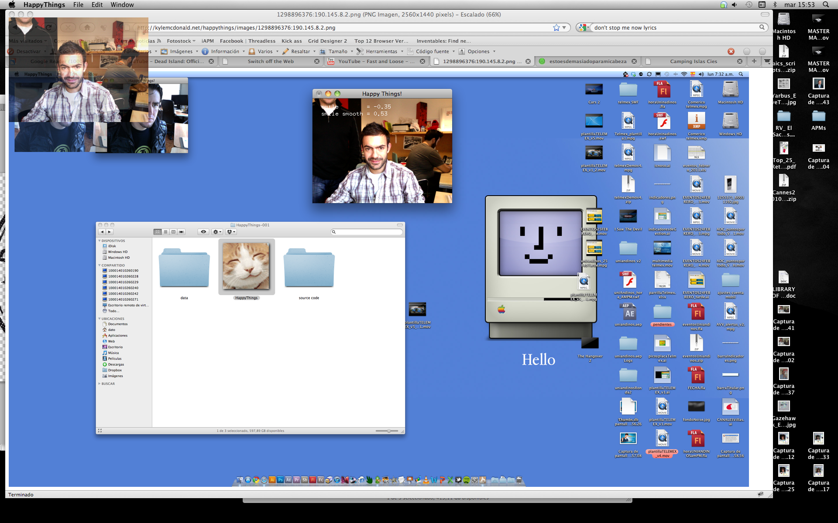The width and height of the screenshot is (838, 523).
Task: Switch to the 'Camping Islas Cies' tab
Action: click(694, 61)
